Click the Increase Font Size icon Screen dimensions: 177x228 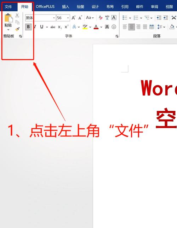(74, 18)
